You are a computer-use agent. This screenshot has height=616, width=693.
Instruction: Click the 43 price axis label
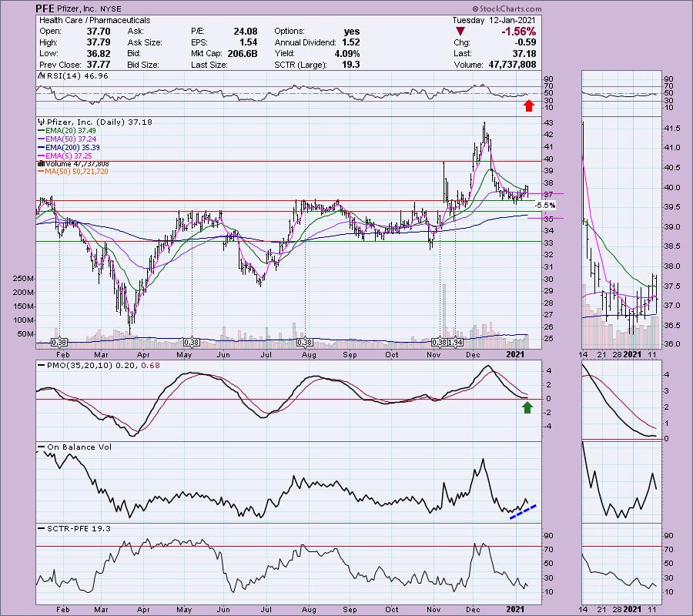coord(549,123)
